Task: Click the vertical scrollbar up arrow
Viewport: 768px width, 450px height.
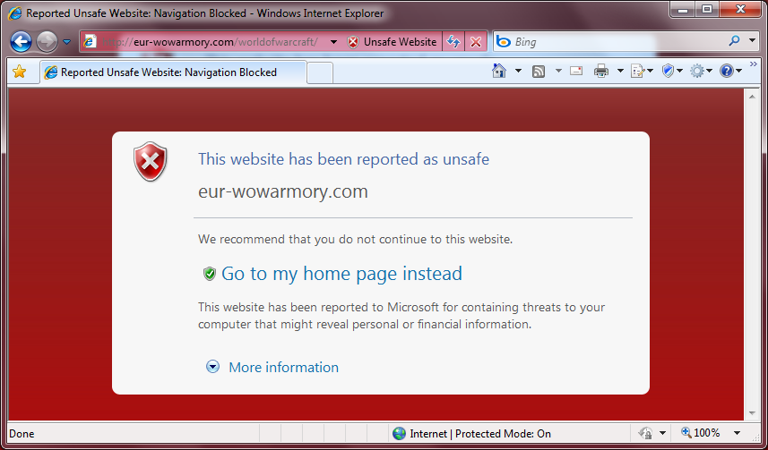Action: pos(753,97)
